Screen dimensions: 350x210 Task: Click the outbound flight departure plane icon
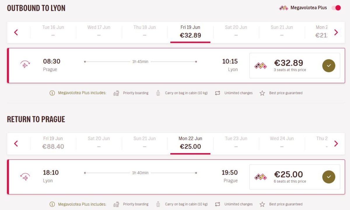click(25, 65)
